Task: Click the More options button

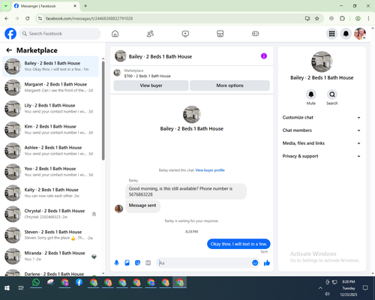Action: pyautogui.click(x=229, y=85)
